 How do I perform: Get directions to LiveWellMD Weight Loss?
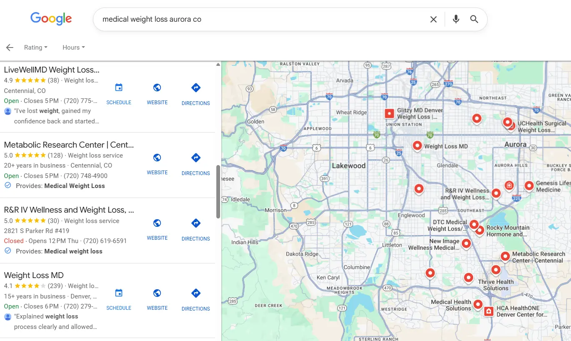coord(196,94)
